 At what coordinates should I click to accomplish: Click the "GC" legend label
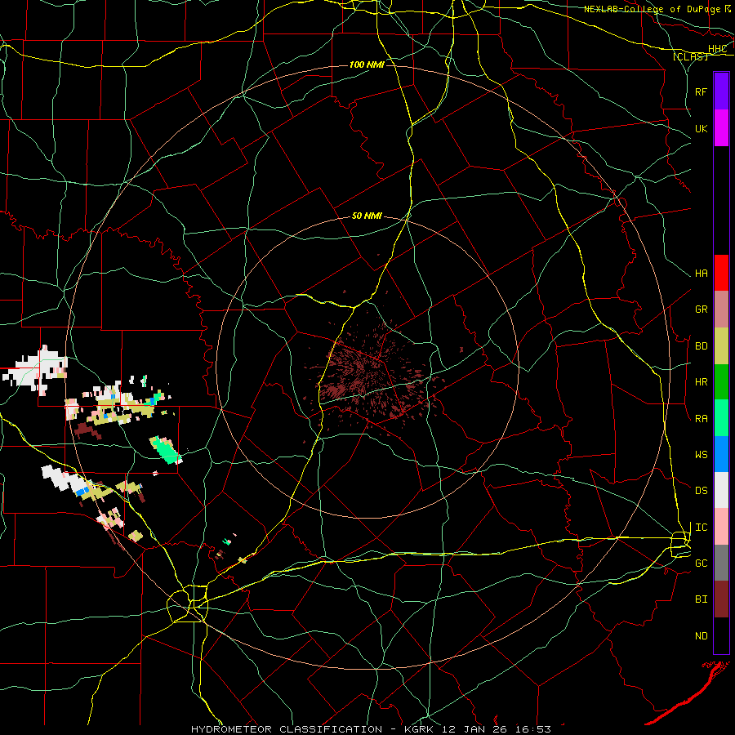tap(701, 563)
